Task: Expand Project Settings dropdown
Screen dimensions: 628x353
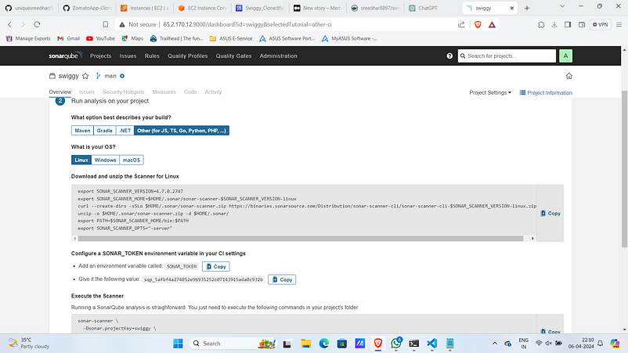Action: (490, 92)
